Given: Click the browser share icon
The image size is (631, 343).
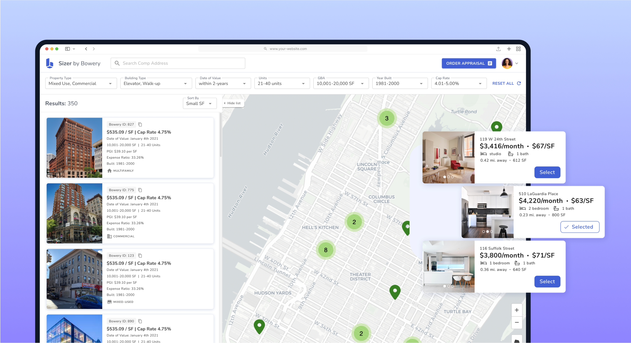Looking at the screenshot, I should pos(498,49).
